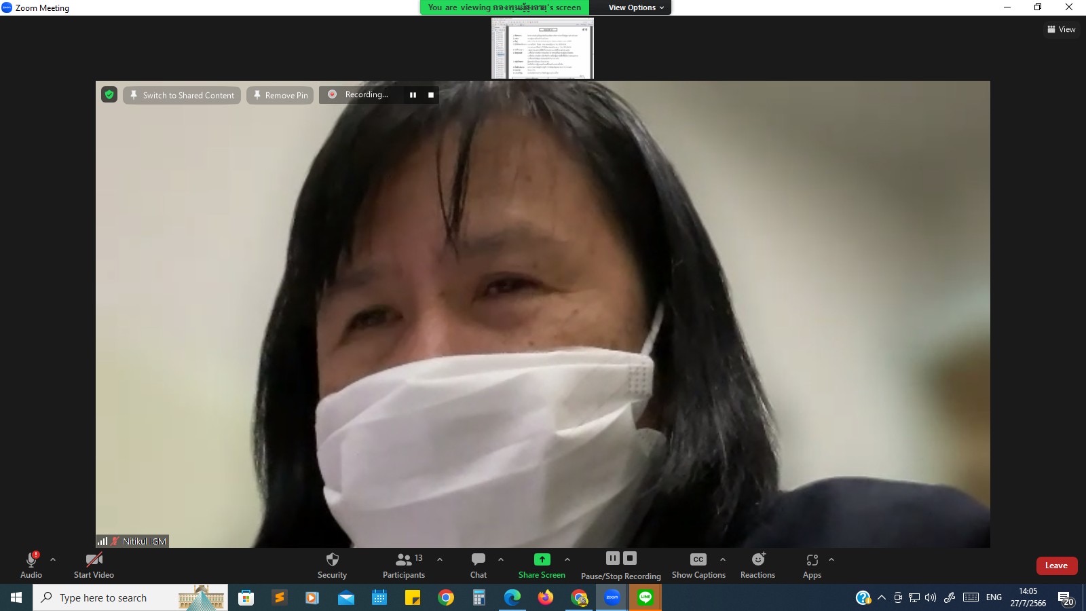Viewport: 1086px width, 611px height.
Task: Open the Security shield menu
Action: coord(332,565)
